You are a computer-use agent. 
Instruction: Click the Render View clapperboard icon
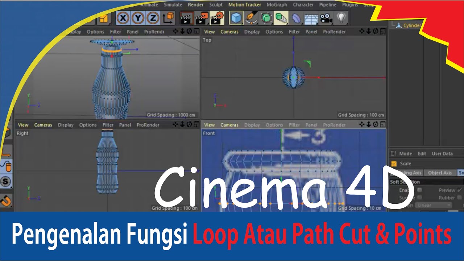tap(187, 18)
